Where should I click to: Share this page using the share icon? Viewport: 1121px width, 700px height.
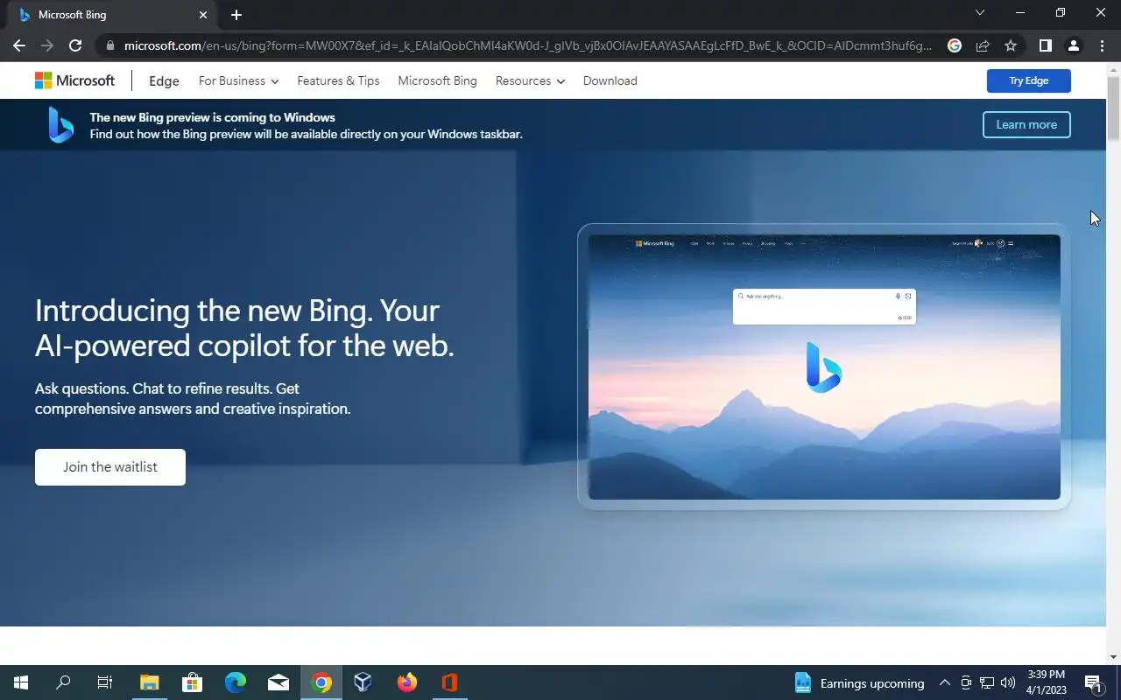[x=983, y=45]
